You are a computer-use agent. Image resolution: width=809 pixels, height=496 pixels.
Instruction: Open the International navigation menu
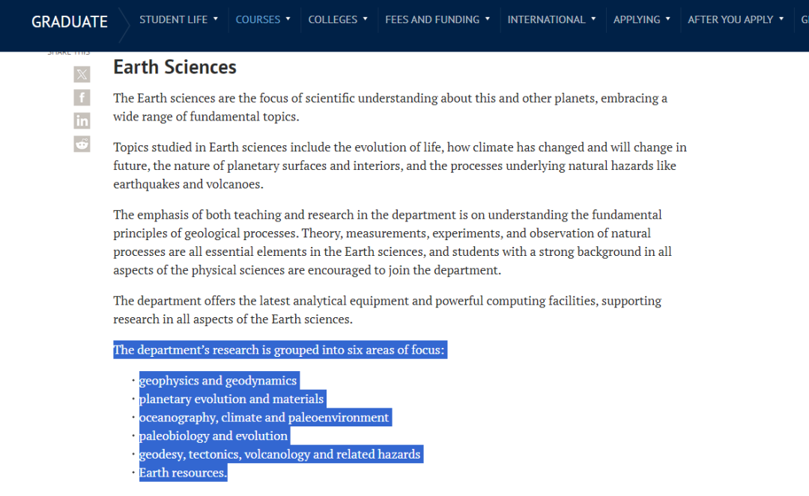pyautogui.click(x=551, y=19)
